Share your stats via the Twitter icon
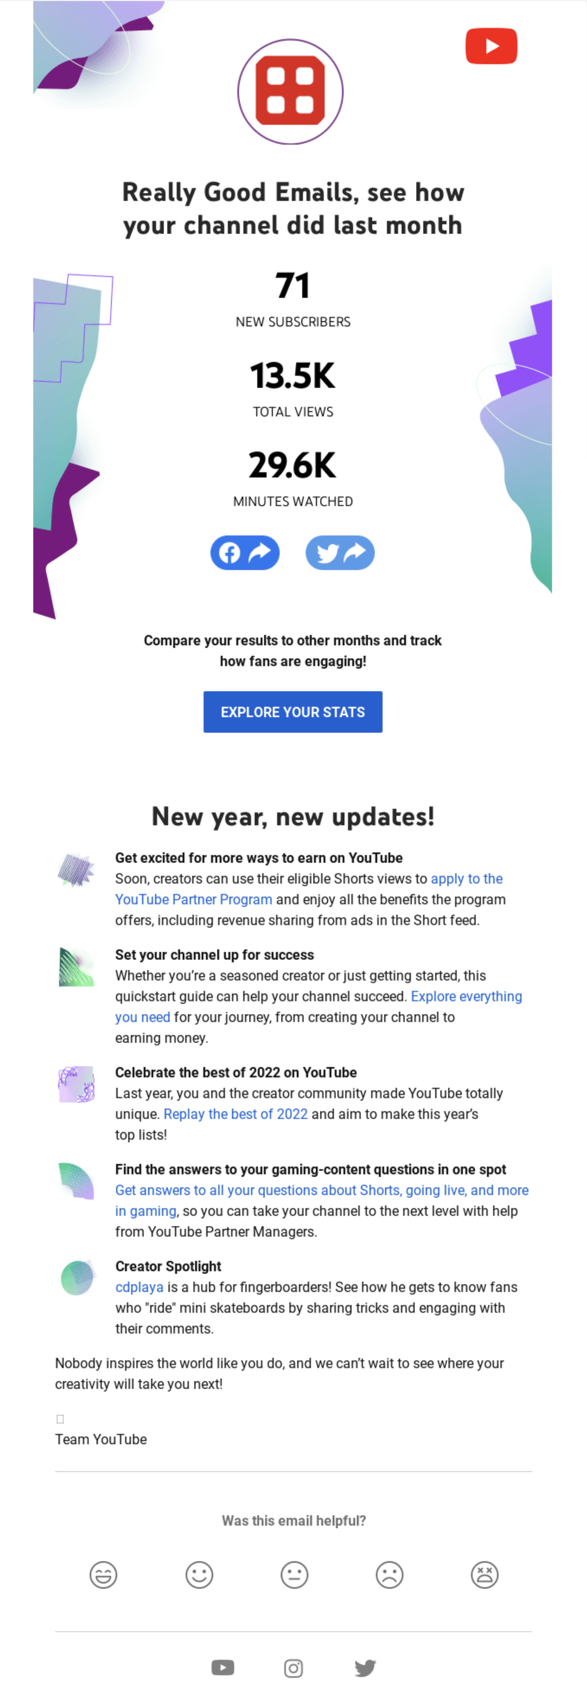This screenshot has width=587, height=1700. (x=340, y=552)
